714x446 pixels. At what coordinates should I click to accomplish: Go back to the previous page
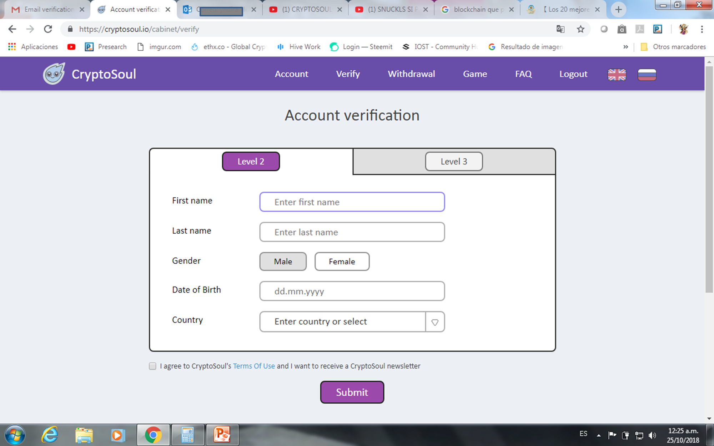pyautogui.click(x=12, y=29)
